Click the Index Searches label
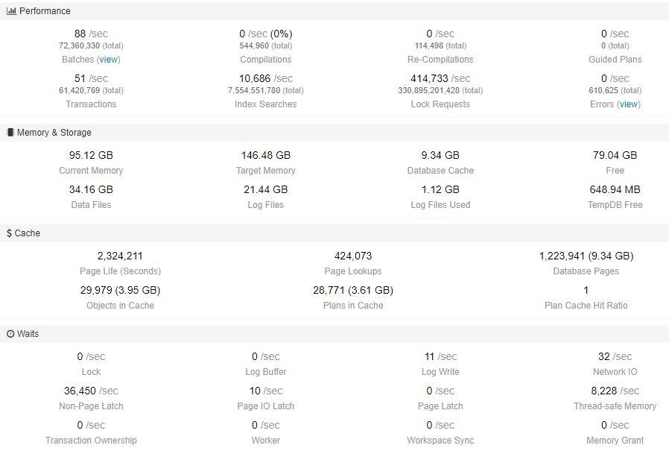 click(x=265, y=104)
